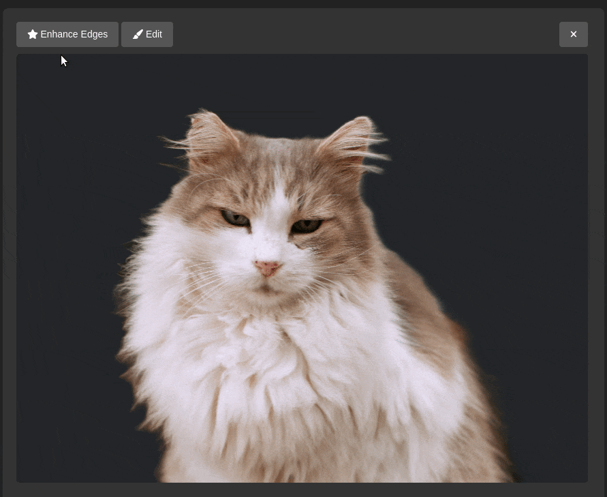Click the Enhance Edges button
Image resolution: width=607 pixels, height=497 pixels.
[x=67, y=35]
